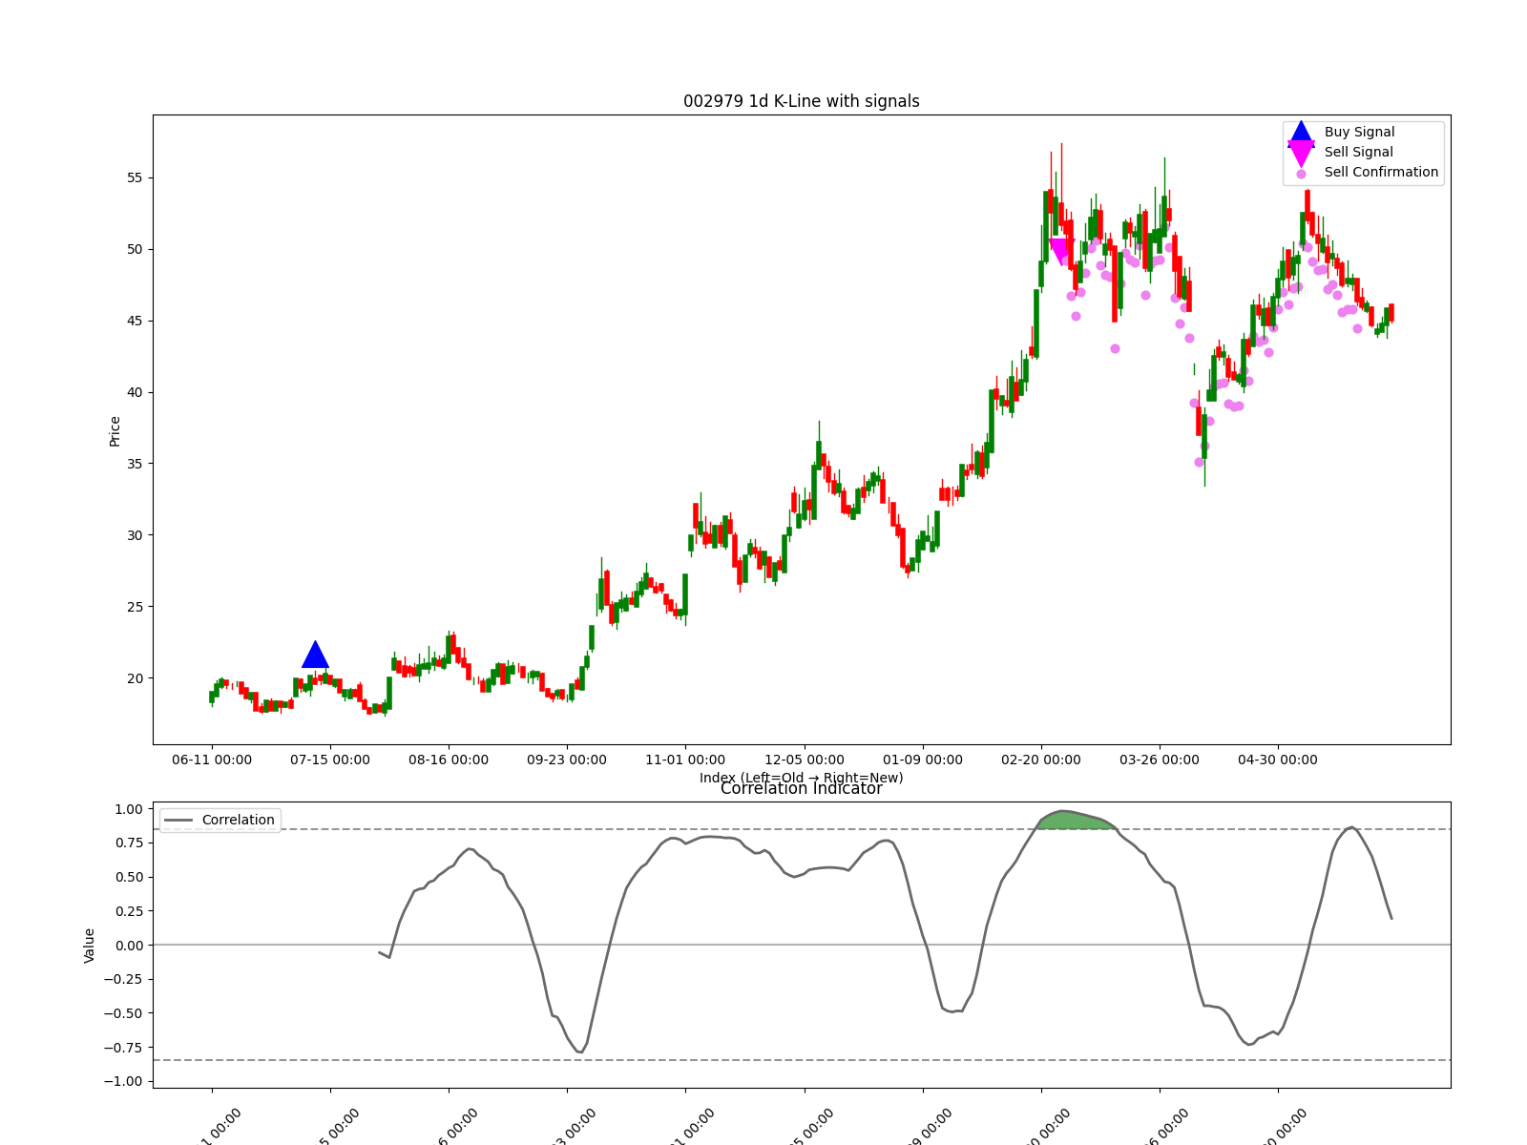The width and height of the screenshot is (1527, 1145).
Task: Click the '09-23 00:00' x-axis tick label
Action: coord(567,760)
